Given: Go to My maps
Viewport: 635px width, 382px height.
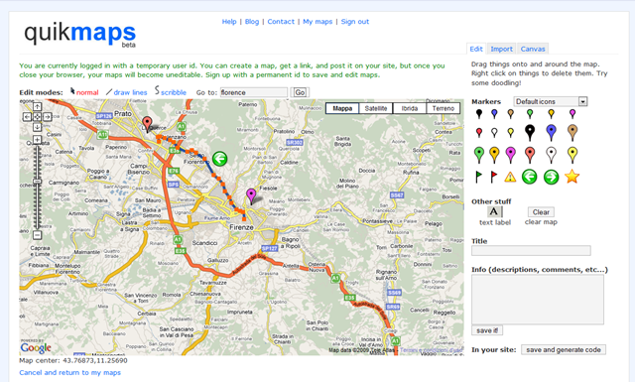Looking at the screenshot, I should pos(317,22).
